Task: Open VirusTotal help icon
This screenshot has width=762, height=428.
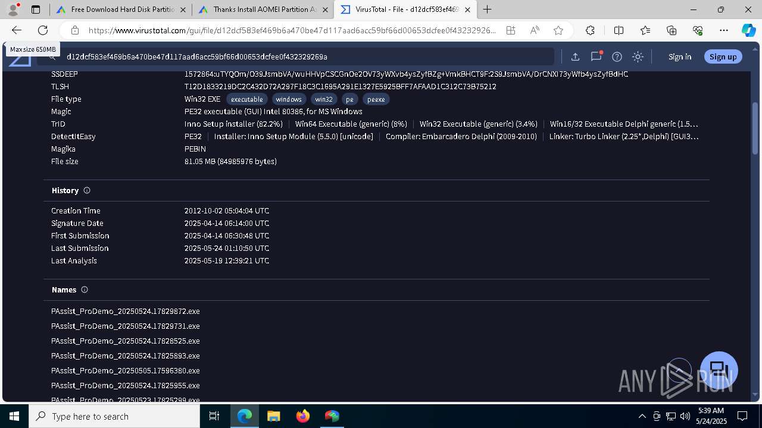Action: 617,56
